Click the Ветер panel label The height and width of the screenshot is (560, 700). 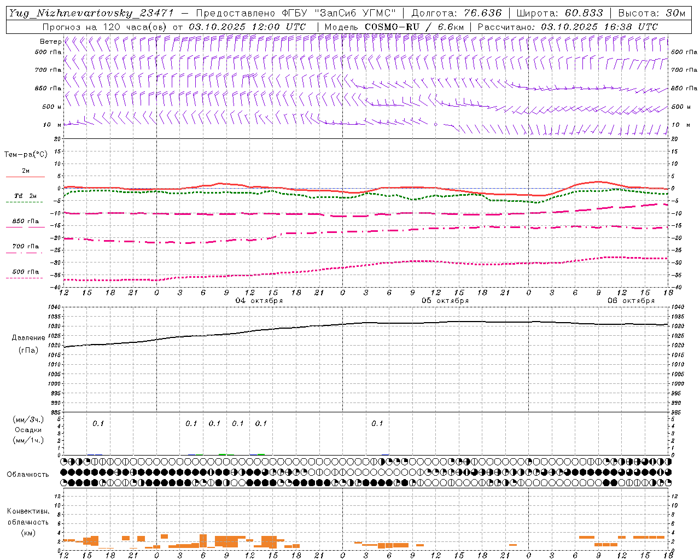pyautogui.click(x=50, y=42)
